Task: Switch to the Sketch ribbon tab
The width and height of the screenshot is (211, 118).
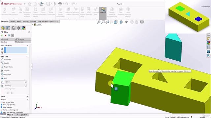Action: (19, 21)
